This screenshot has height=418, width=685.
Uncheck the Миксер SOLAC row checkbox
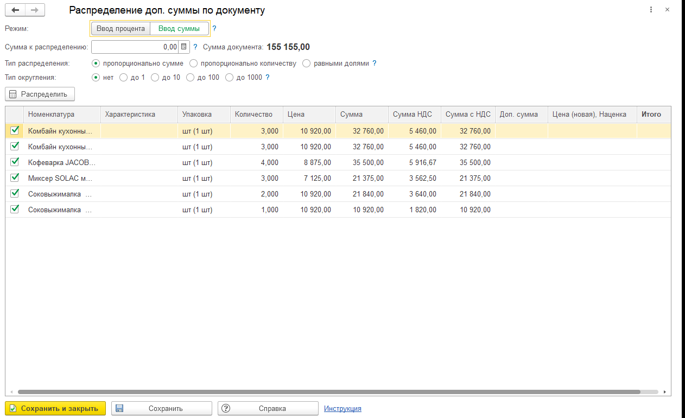point(15,178)
